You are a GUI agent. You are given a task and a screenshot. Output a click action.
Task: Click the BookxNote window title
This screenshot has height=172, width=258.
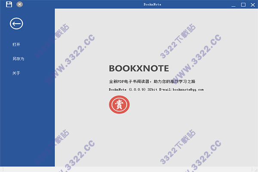(x=152, y=4)
